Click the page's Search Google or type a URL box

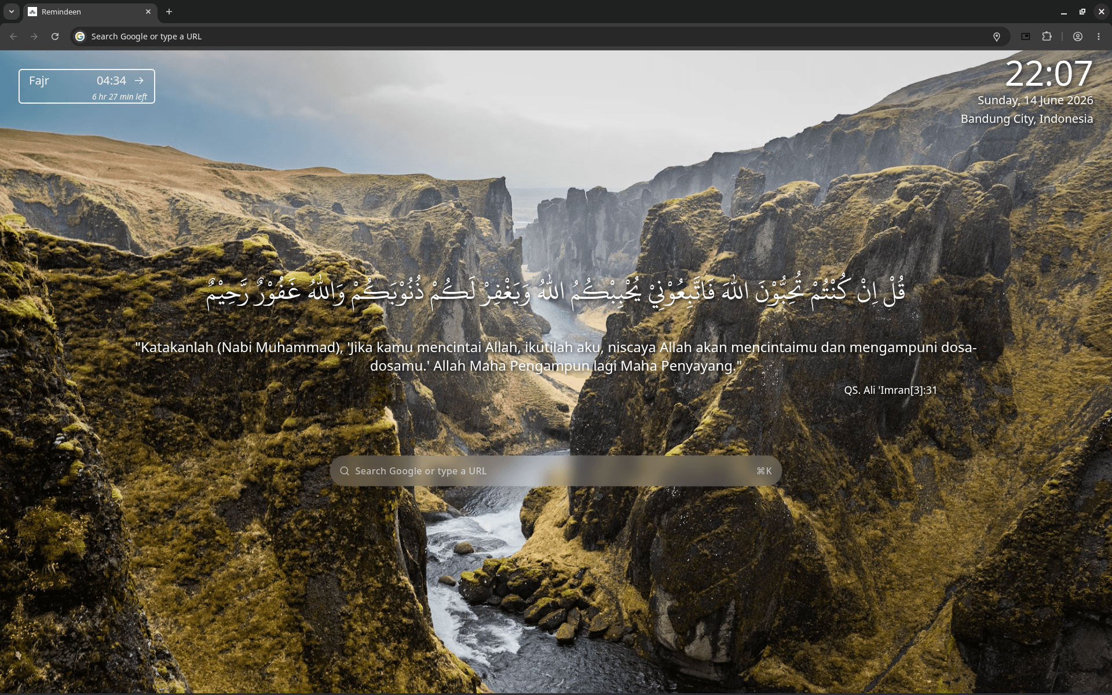(556, 471)
